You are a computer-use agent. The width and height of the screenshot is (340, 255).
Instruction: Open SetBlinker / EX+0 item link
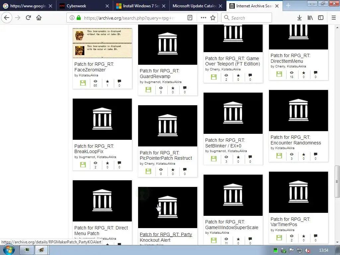point(225,143)
